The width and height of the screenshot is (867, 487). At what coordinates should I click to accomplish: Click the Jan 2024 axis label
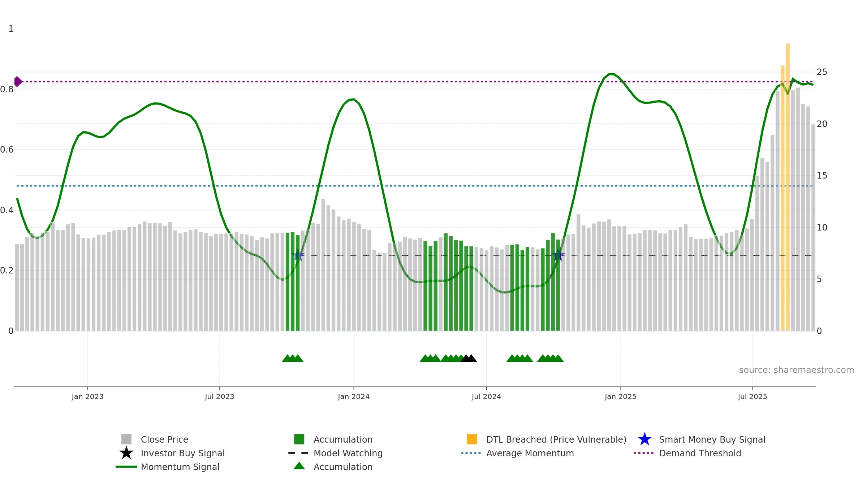click(x=354, y=397)
